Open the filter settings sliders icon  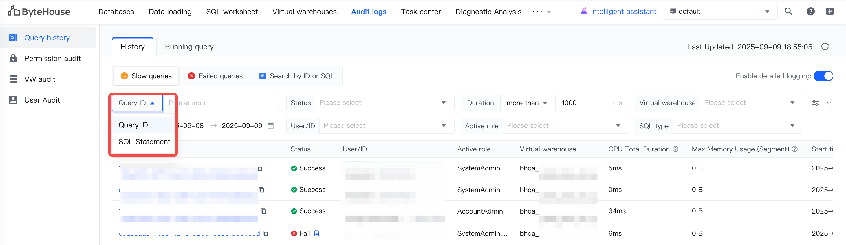click(x=815, y=103)
